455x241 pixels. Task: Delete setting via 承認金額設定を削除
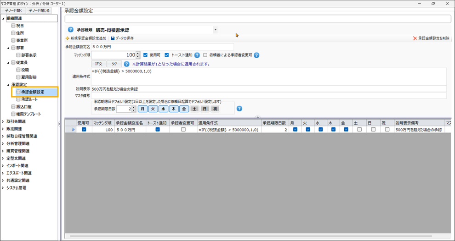tap(431, 38)
